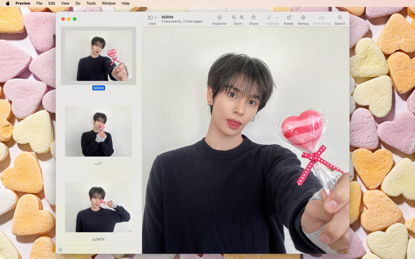This screenshot has height=259, width=415.
Task: Click the LUVITY file name label
Action: coord(99,239)
